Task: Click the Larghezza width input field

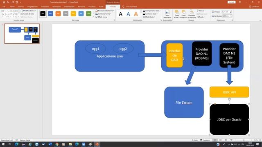Action: [x=226, y=16]
